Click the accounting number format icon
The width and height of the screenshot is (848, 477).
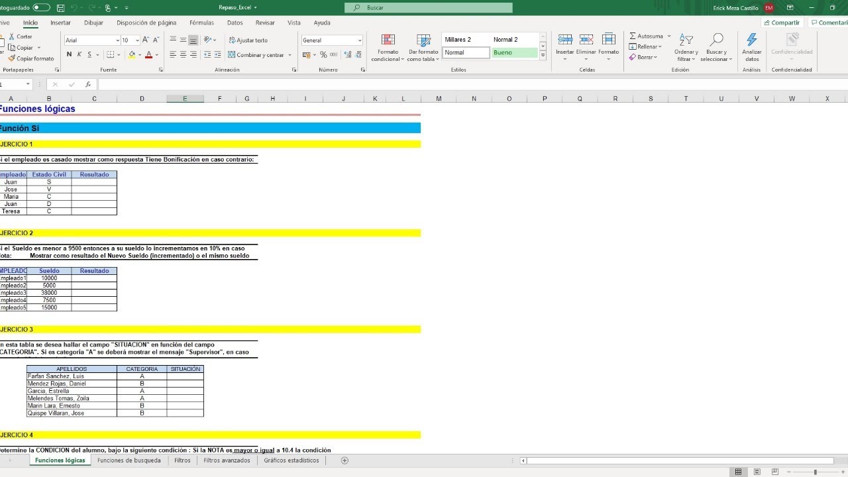point(307,55)
